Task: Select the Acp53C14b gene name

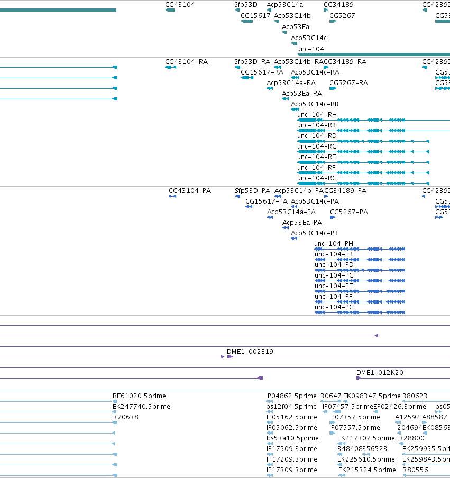Action: [x=292, y=15]
